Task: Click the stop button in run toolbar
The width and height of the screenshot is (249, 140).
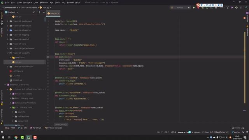Action: pos(216,7)
